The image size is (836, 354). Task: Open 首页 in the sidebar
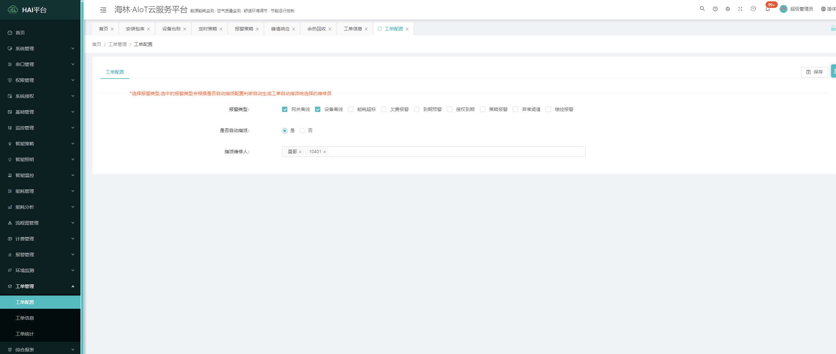[x=40, y=33]
